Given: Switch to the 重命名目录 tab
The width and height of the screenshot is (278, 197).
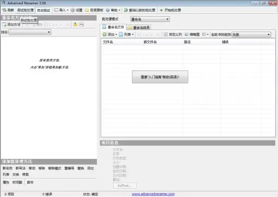Looking at the screenshot, I should click(139, 27).
